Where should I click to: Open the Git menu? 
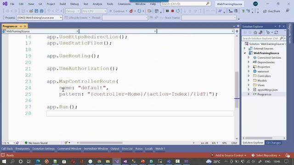(x=40, y=4)
